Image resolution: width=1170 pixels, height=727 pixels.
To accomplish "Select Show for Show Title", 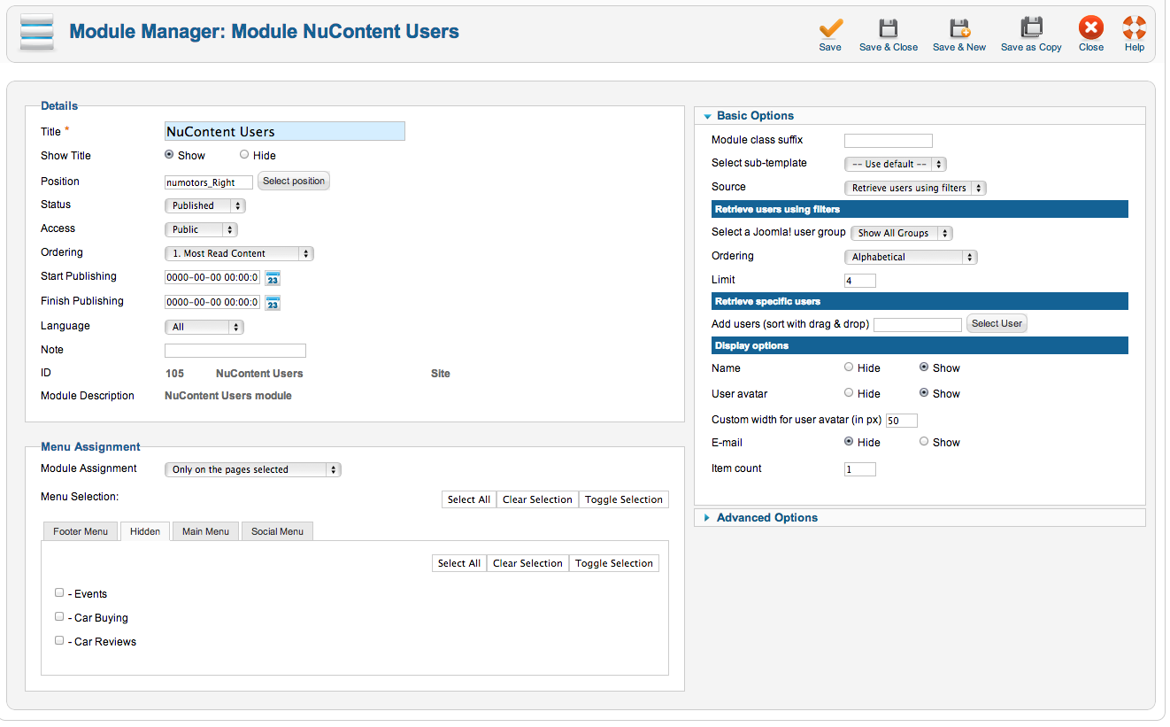I will 169,154.
